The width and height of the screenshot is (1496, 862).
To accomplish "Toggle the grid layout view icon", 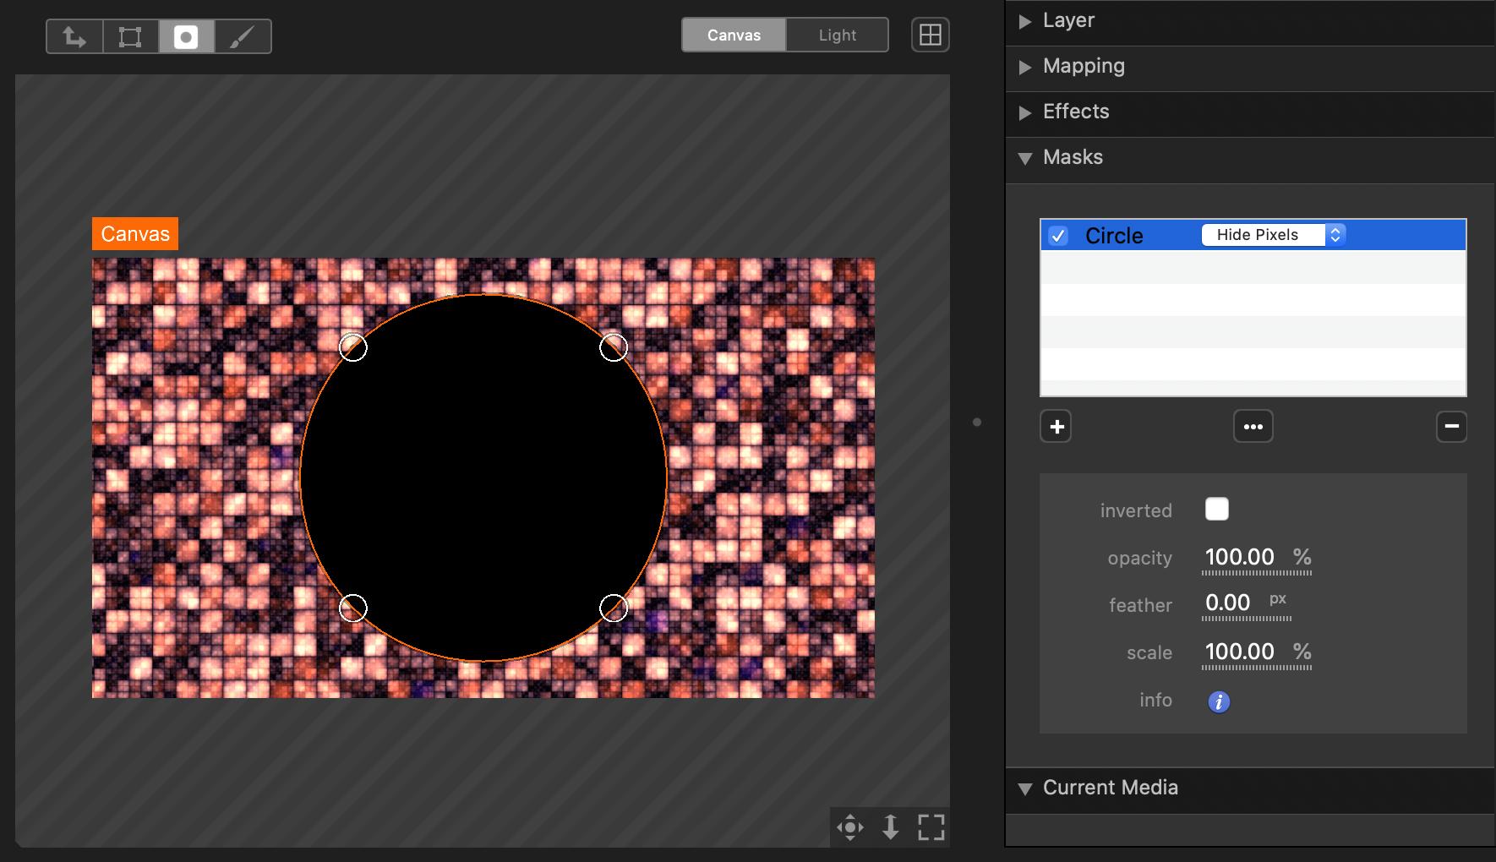I will click(x=930, y=35).
